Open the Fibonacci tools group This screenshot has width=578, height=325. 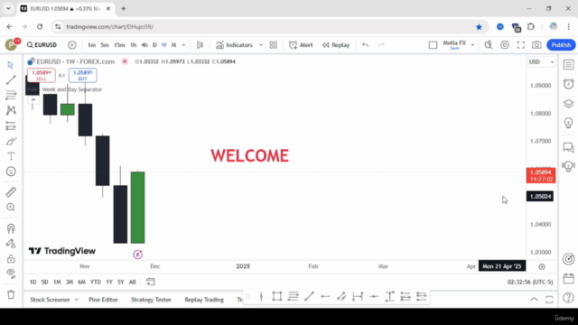(11, 95)
